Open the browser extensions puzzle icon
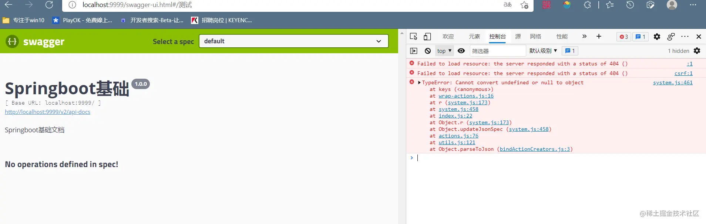This screenshot has width=706, height=224. tap(587, 5)
